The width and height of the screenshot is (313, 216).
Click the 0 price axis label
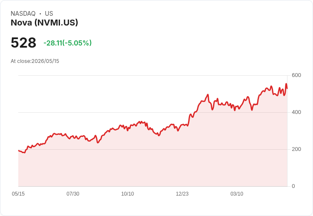point(293,186)
